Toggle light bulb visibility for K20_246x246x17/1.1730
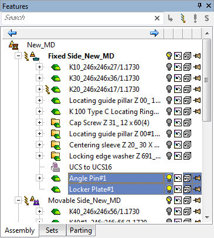Viewport: 214px width, 238px height. point(169,89)
